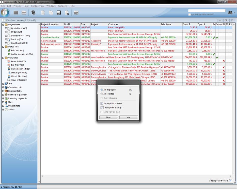Expand the Quotations tree node
This screenshot has height=189, width=237.
tap(6, 28)
